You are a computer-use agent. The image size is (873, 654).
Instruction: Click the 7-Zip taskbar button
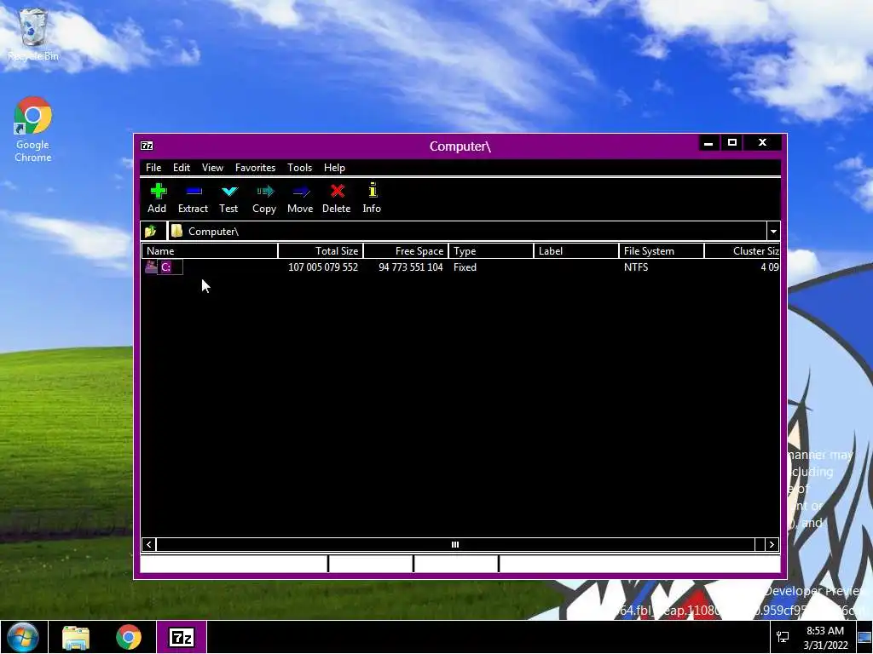(x=182, y=637)
